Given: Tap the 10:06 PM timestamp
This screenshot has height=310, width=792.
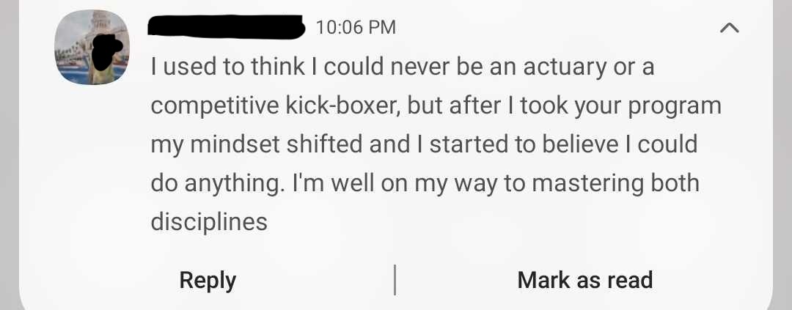Looking at the screenshot, I should (x=356, y=28).
